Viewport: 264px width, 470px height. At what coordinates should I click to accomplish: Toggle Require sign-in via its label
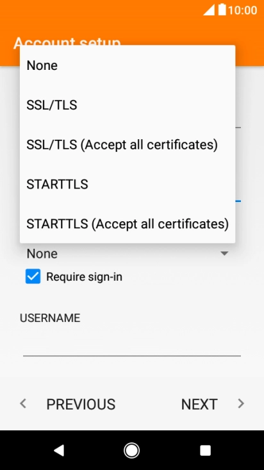pyautogui.click(x=84, y=276)
